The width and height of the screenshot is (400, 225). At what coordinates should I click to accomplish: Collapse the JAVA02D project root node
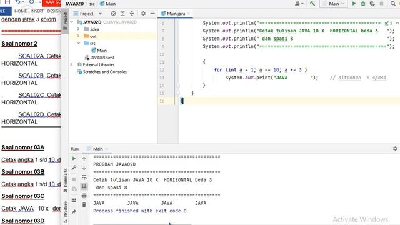(72, 22)
